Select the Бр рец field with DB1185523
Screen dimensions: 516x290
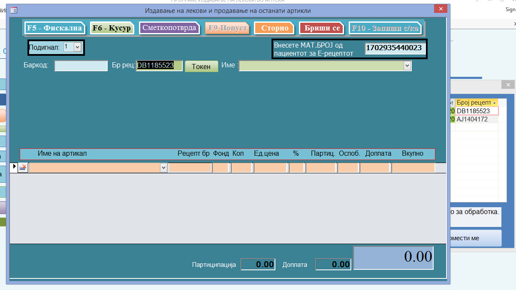159,66
